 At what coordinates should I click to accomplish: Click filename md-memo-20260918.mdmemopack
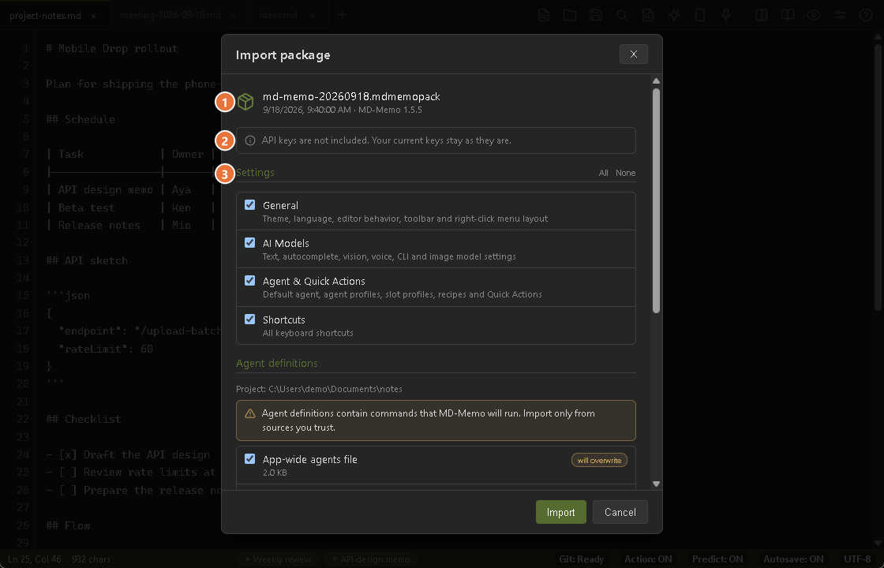click(x=351, y=96)
